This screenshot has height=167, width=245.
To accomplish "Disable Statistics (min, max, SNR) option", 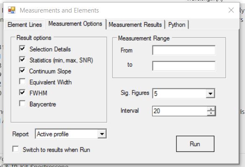I will click(22, 59).
